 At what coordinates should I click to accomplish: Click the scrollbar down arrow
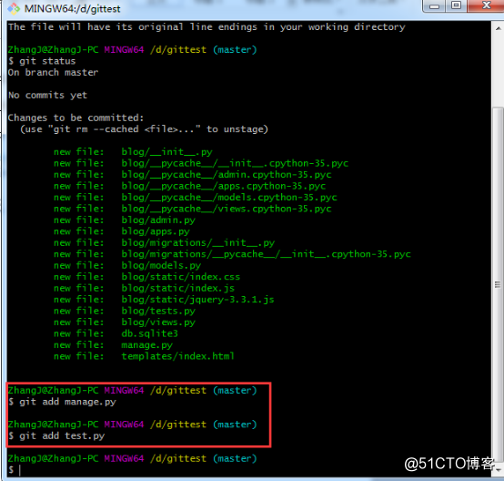(498, 470)
